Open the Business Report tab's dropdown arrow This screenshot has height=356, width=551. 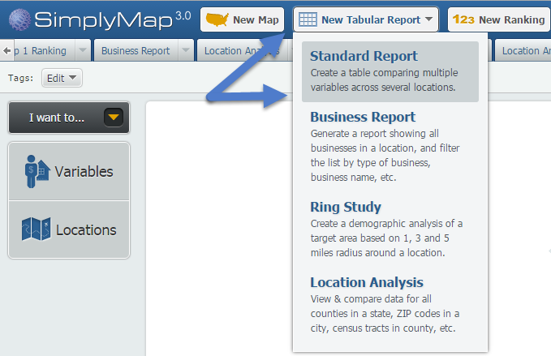coord(186,50)
